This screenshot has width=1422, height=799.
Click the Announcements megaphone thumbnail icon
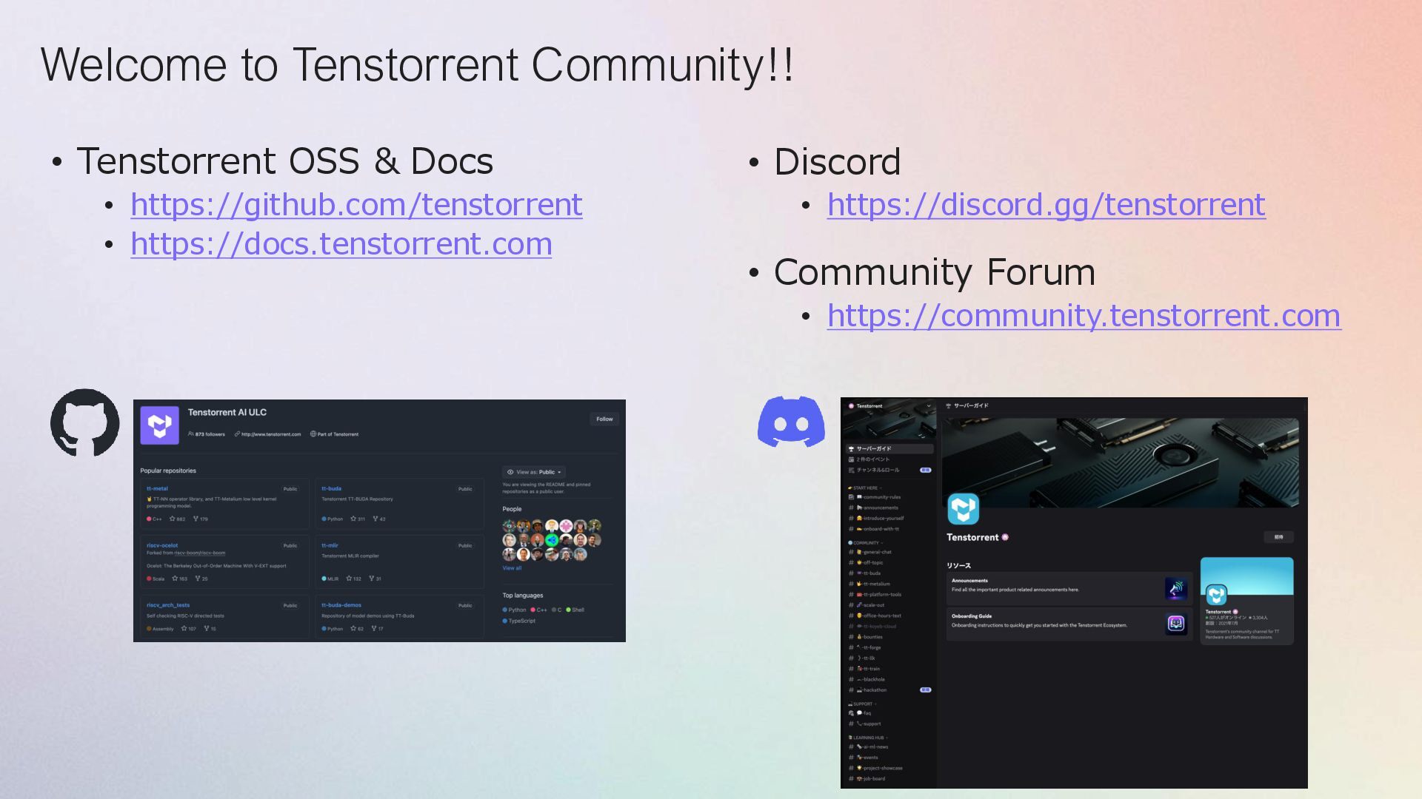pos(1175,588)
